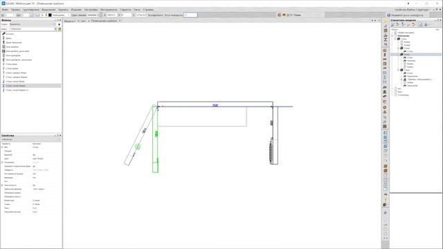Click the last icon in the Структура модели toolbar
The width and height of the screenshot is (443, 249).
coord(426,25)
